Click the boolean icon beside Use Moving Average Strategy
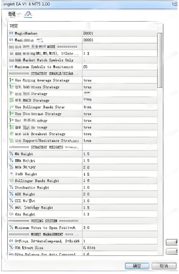This screenshot has width=179, height=274. [x=11, y=80]
